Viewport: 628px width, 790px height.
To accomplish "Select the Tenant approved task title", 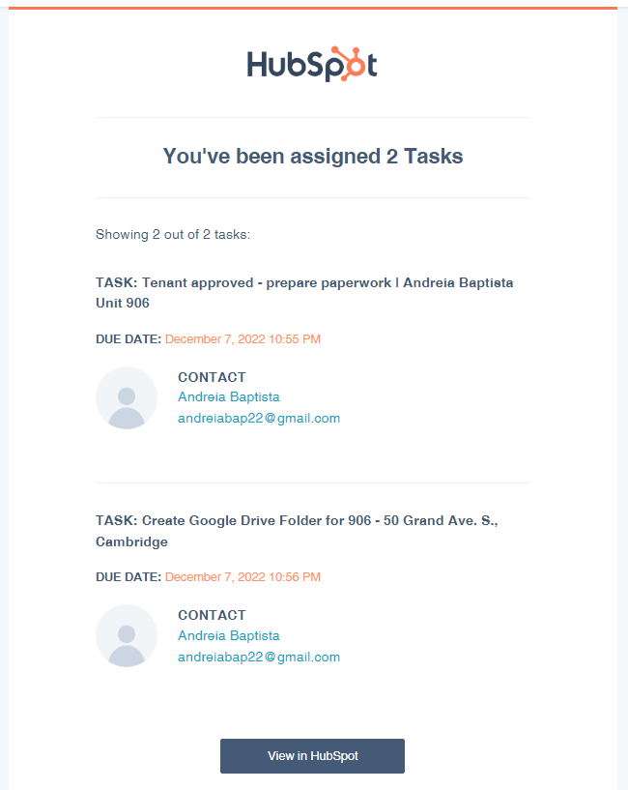I will click(304, 293).
